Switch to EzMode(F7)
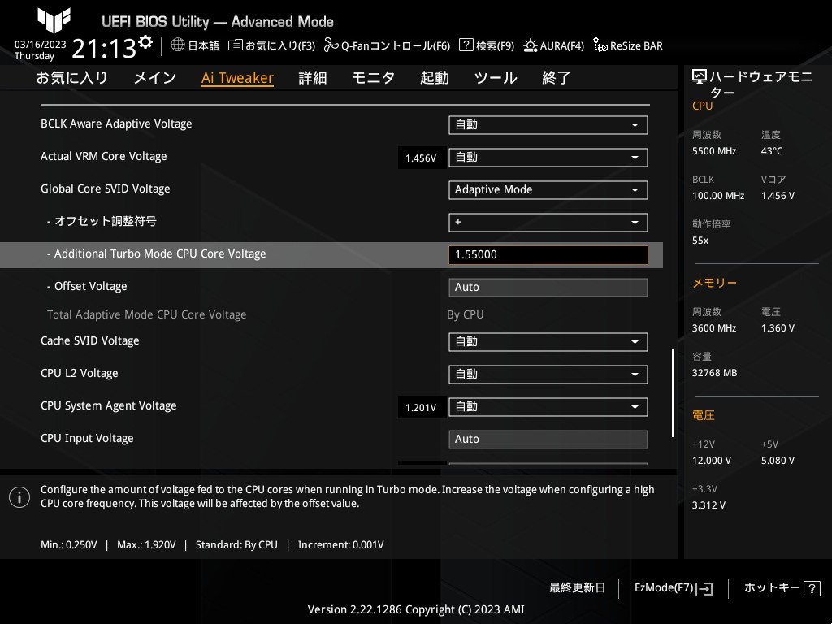This screenshot has width=832, height=624. point(664,588)
